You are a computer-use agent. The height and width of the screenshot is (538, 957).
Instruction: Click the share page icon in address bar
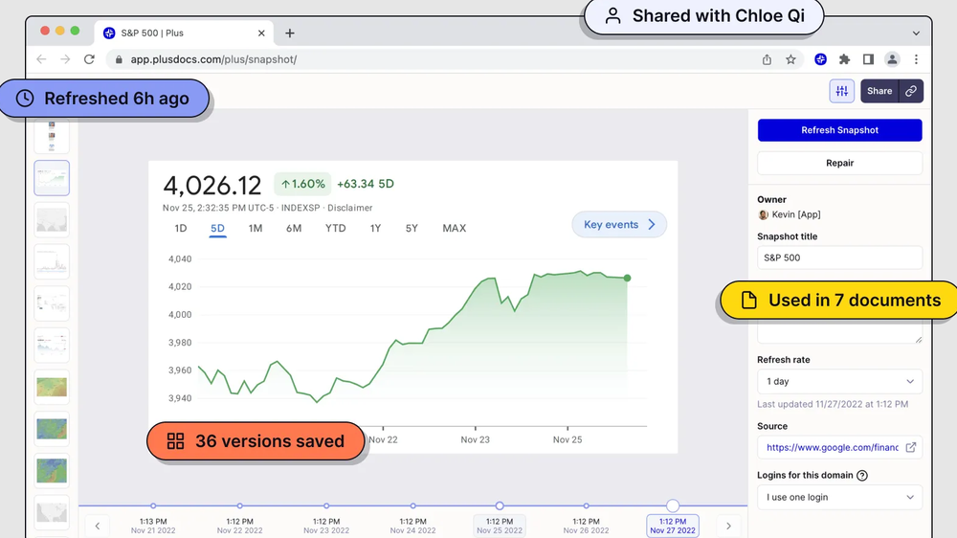tap(767, 59)
